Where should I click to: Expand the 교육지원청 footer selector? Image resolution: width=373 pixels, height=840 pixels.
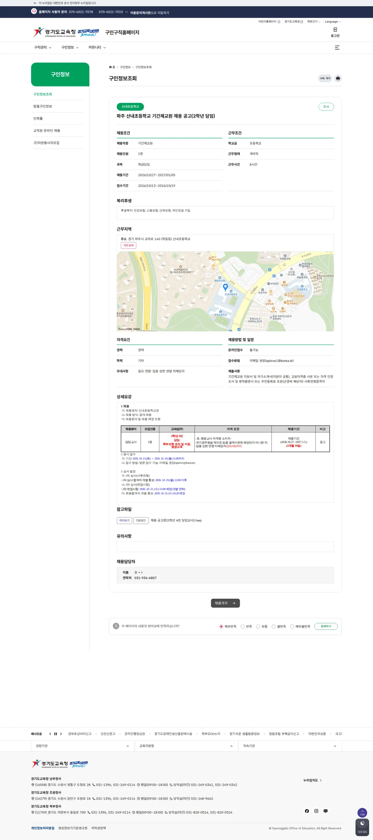coord(186,746)
